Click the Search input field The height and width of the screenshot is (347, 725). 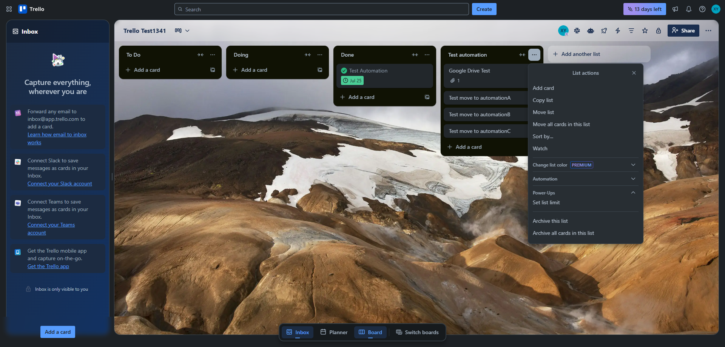point(321,9)
